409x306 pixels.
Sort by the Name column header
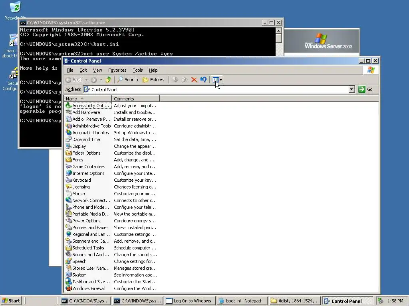pyautogui.click(x=87, y=99)
